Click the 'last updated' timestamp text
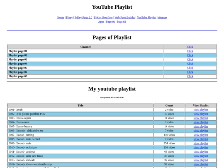This screenshot has height=168, width=224. click(112, 97)
